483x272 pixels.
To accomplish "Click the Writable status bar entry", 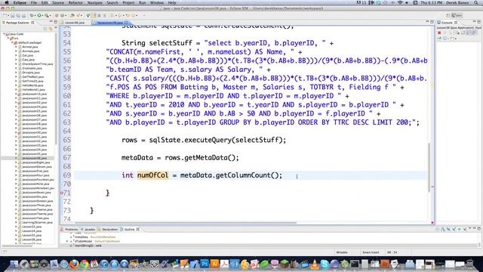I will pyautogui.click(x=342, y=252).
